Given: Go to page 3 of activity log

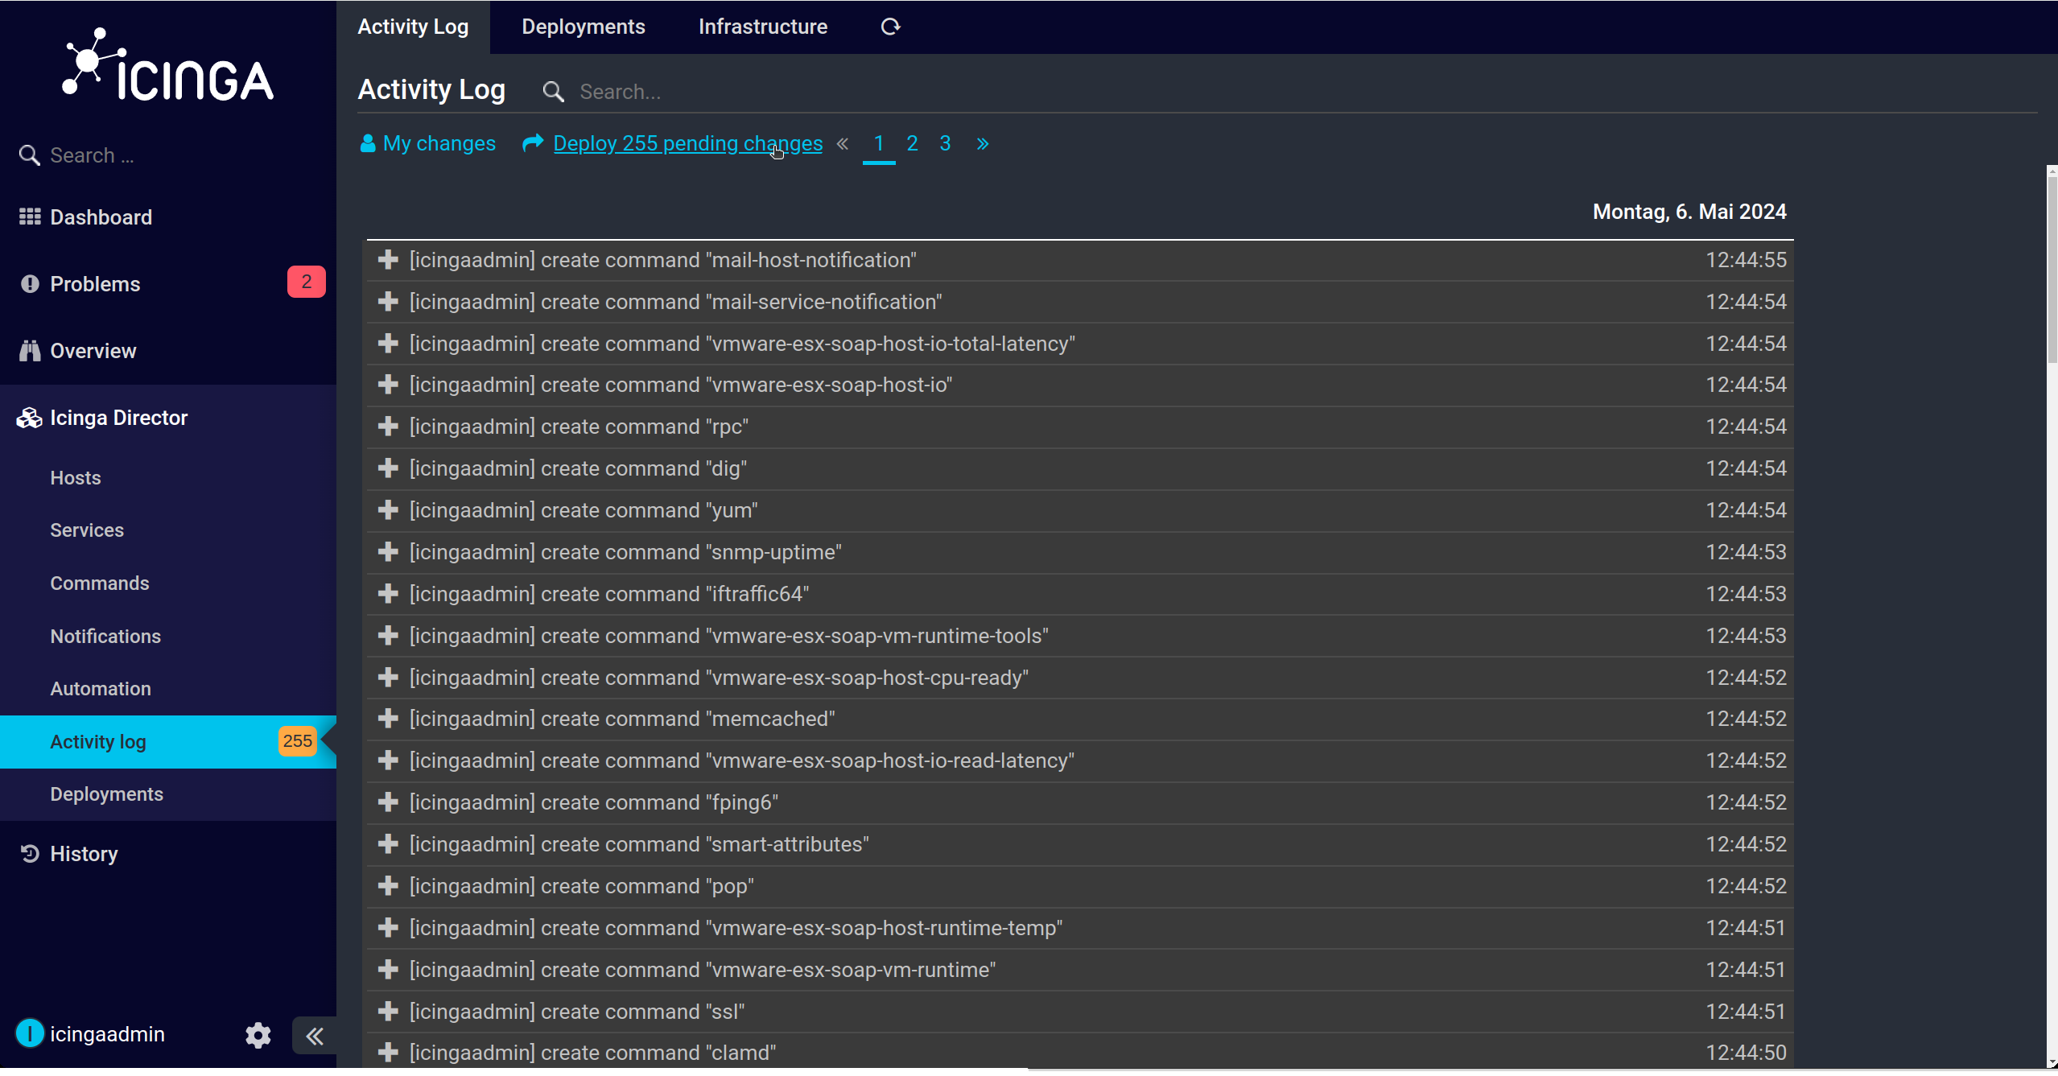Looking at the screenshot, I should tap(945, 143).
